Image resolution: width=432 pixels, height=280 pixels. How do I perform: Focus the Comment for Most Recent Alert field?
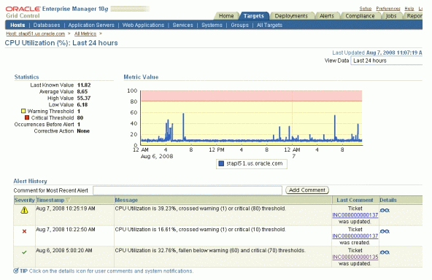(x=188, y=190)
